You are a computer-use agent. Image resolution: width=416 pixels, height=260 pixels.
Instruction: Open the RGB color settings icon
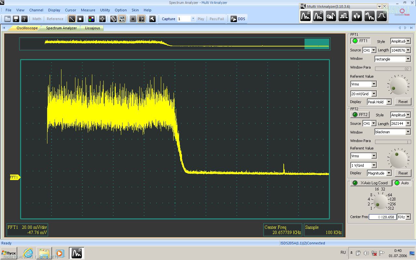coord(91,19)
